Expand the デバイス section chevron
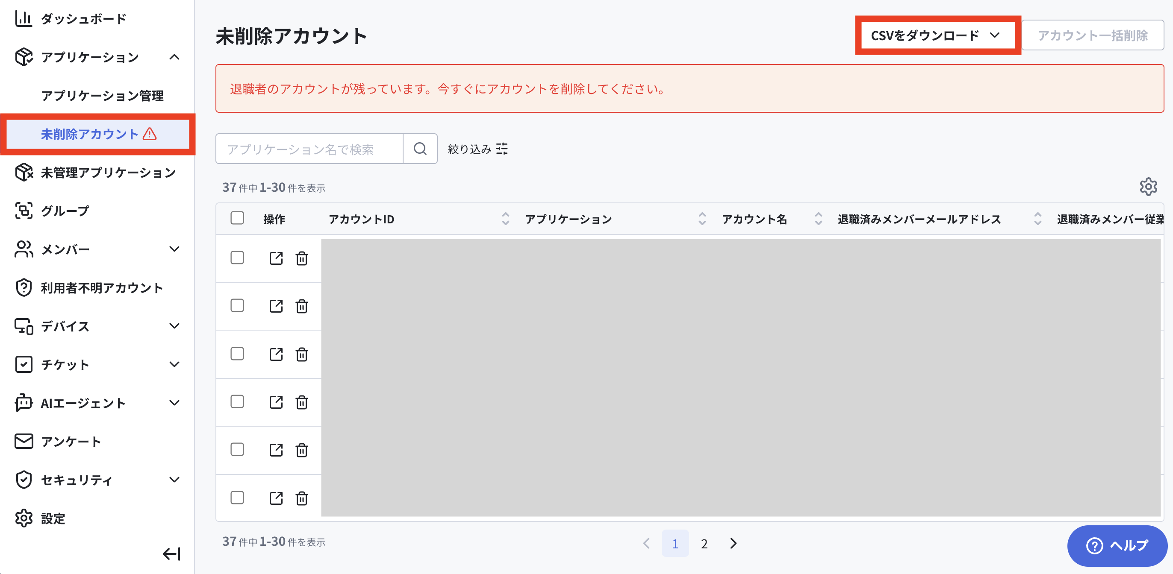Viewport: 1173px width, 574px height. [x=174, y=326]
